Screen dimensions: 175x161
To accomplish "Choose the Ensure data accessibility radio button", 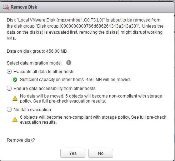I will pyautogui.click(x=9, y=88).
